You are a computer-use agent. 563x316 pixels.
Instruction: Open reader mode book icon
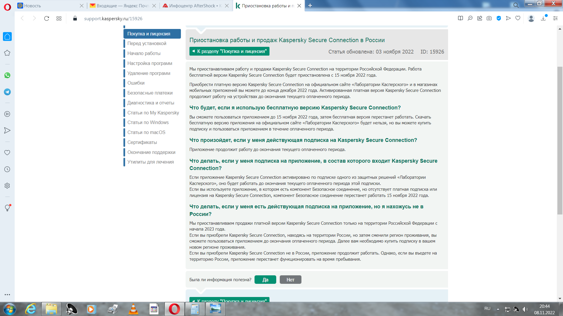click(460, 18)
